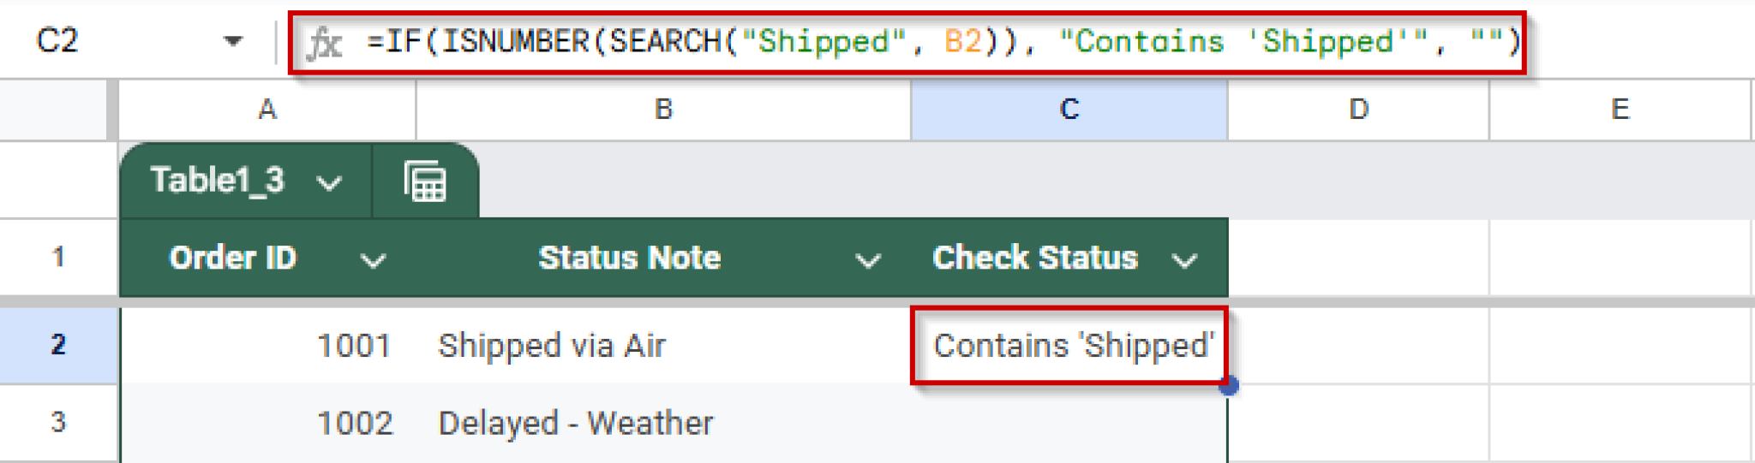Click the cell containing 1001
This screenshot has width=1755, height=463.
coord(267,346)
